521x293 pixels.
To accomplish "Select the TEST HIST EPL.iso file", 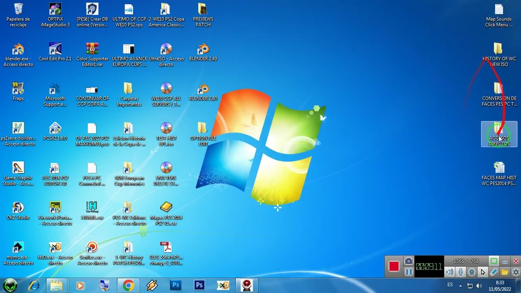I will point(166,134).
